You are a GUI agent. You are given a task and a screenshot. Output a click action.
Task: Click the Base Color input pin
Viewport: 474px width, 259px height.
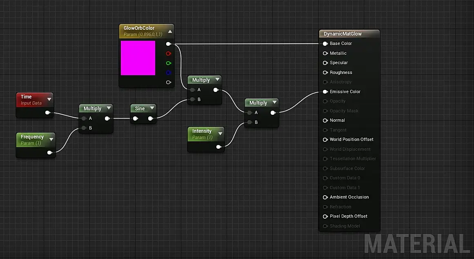[325, 44]
